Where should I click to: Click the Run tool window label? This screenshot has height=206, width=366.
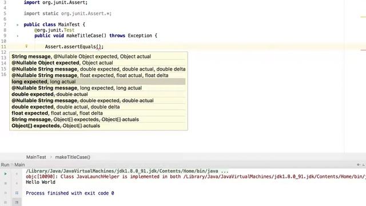(x=5, y=165)
